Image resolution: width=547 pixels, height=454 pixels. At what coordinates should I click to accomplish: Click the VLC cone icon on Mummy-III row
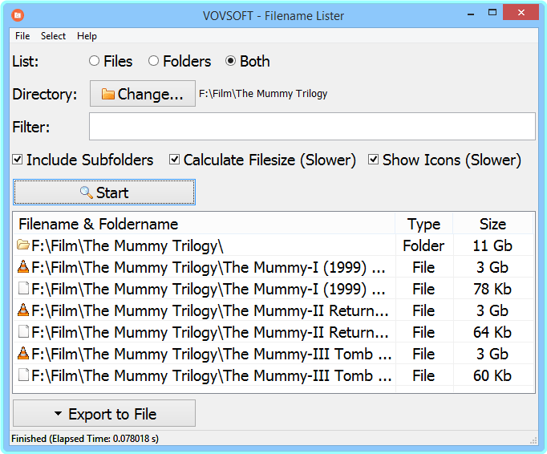tap(23, 355)
